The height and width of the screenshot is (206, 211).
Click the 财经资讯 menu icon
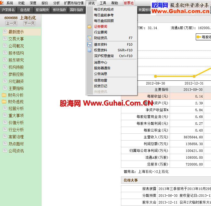89,38
